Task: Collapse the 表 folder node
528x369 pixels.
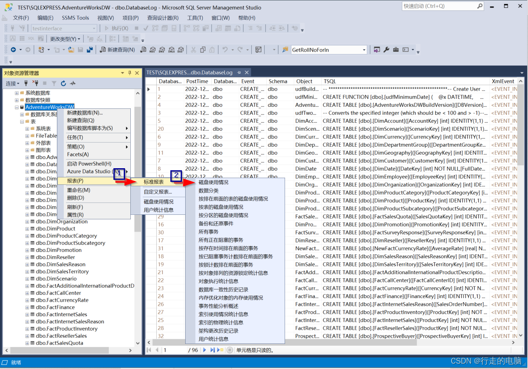Action: 22,122
